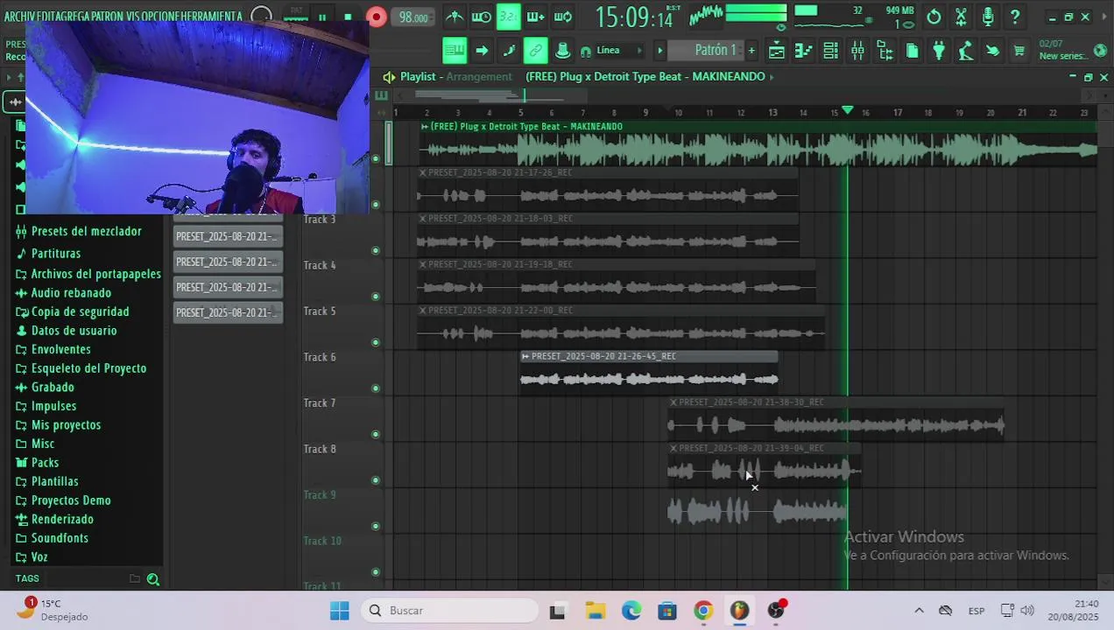The image size is (1114, 630).
Task: Mute Track 5 with its green dot
Action: point(376,342)
